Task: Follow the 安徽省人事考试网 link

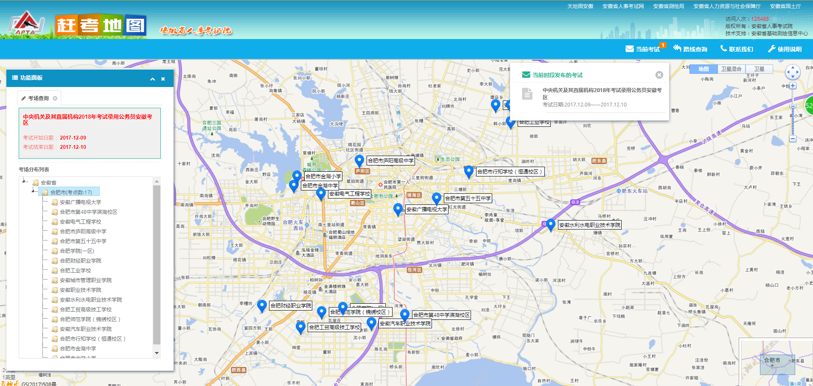Action: 623,6
